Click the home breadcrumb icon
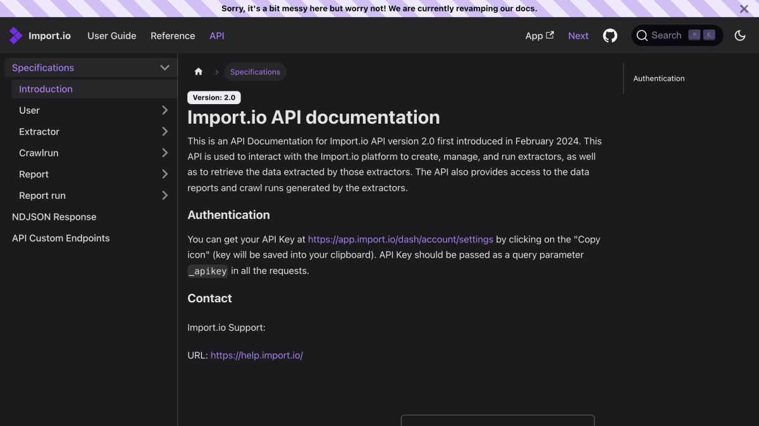This screenshot has width=759, height=426. [199, 72]
